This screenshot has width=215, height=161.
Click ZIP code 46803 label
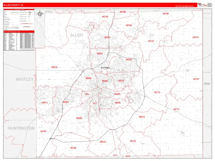point(117,94)
